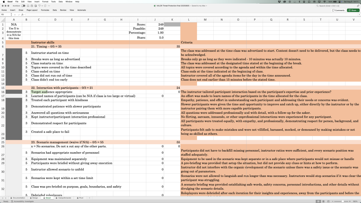Click the Home icon in the quick access toolbar
The width and height of the screenshot is (361, 203).
[x=28, y=6]
